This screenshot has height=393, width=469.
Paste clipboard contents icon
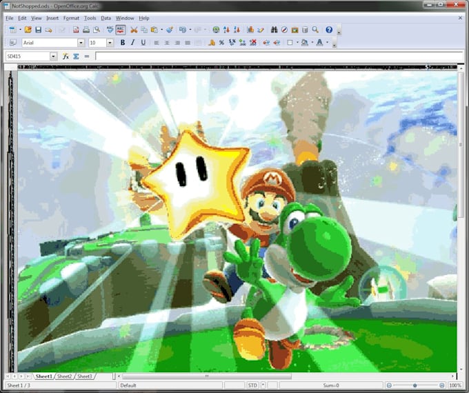[154, 30]
